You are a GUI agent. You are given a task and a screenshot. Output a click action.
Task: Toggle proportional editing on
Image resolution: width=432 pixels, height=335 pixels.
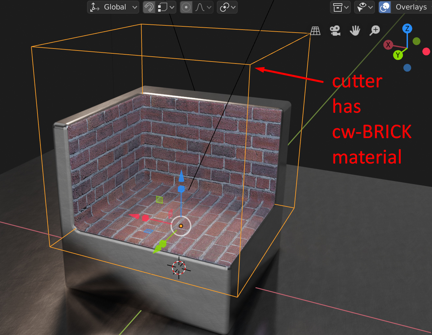click(x=186, y=7)
